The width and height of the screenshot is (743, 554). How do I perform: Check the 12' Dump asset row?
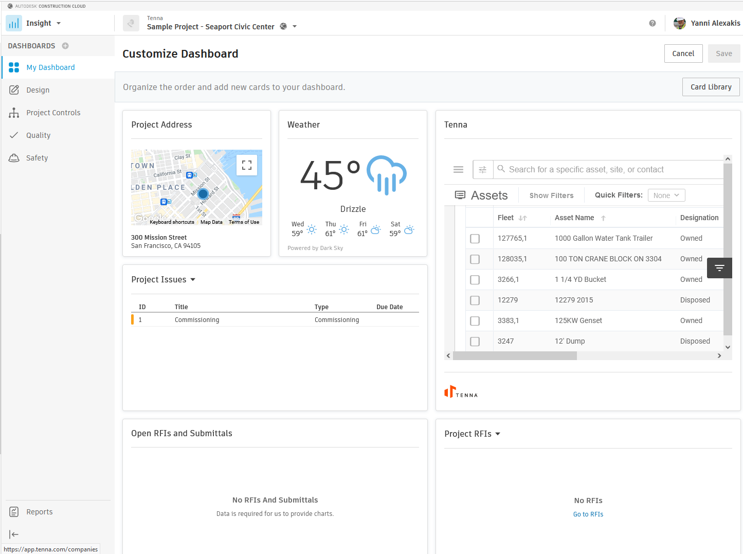tap(475, 342)
